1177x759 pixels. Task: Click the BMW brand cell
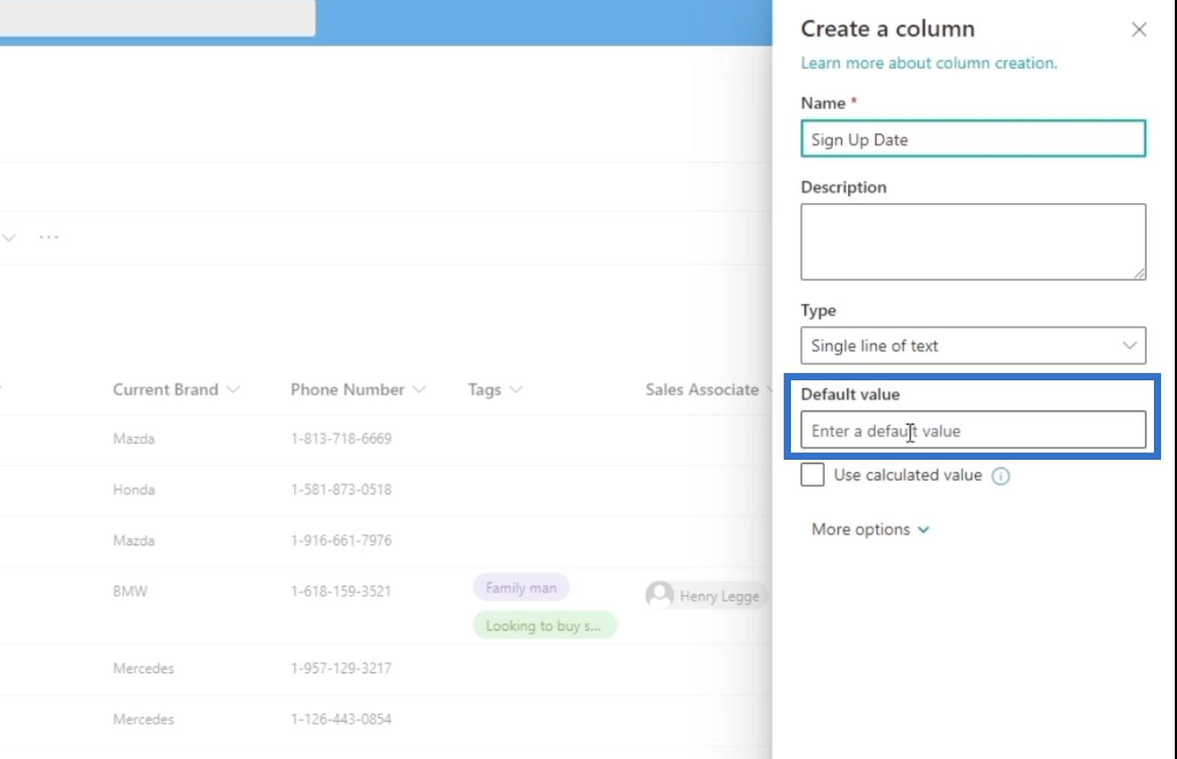[130, 591]
